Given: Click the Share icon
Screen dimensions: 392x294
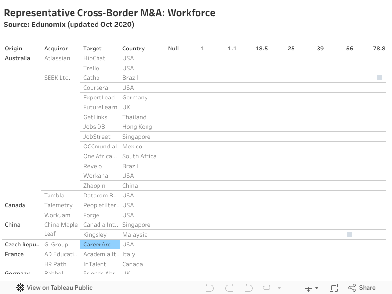Looking at the screenshot, I should click(x=362, y=288).
